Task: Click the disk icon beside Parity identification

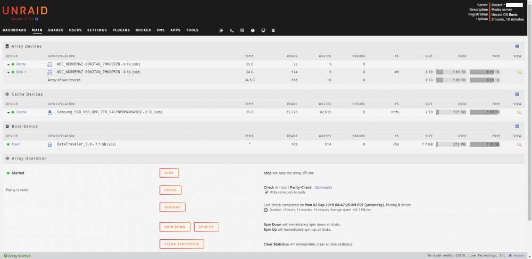Action: 50,64
